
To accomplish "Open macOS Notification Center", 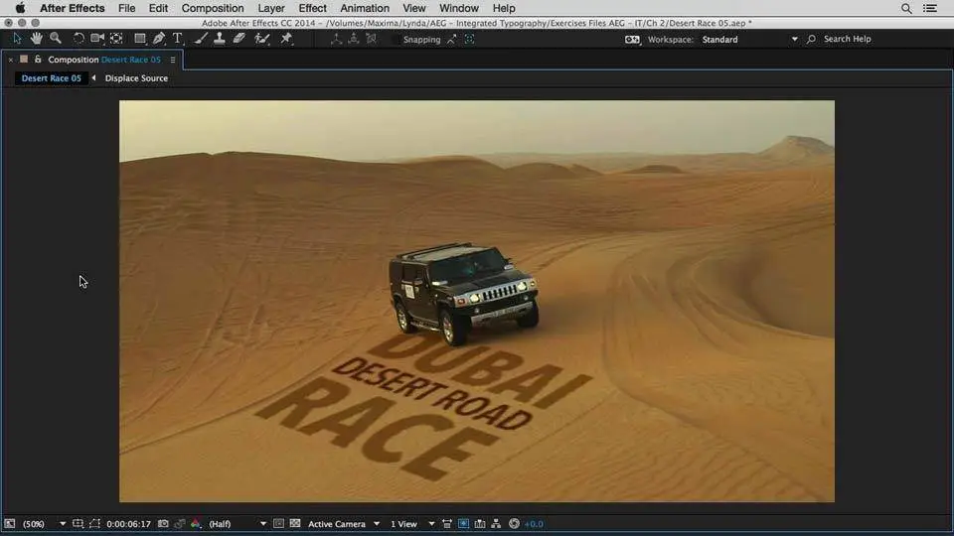I will (930, 8).
